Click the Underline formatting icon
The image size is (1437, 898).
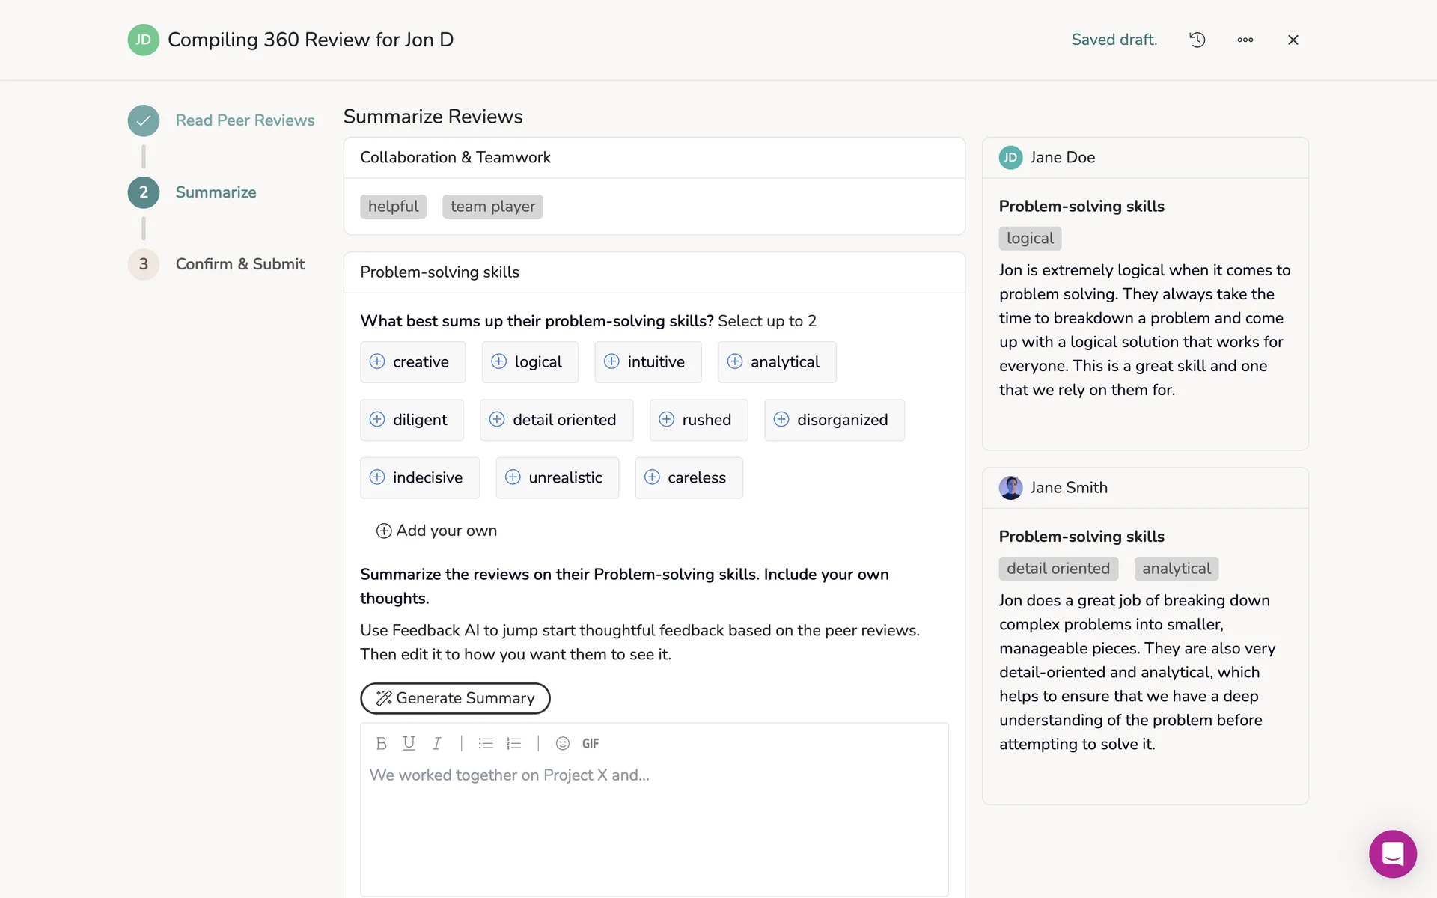409,743
